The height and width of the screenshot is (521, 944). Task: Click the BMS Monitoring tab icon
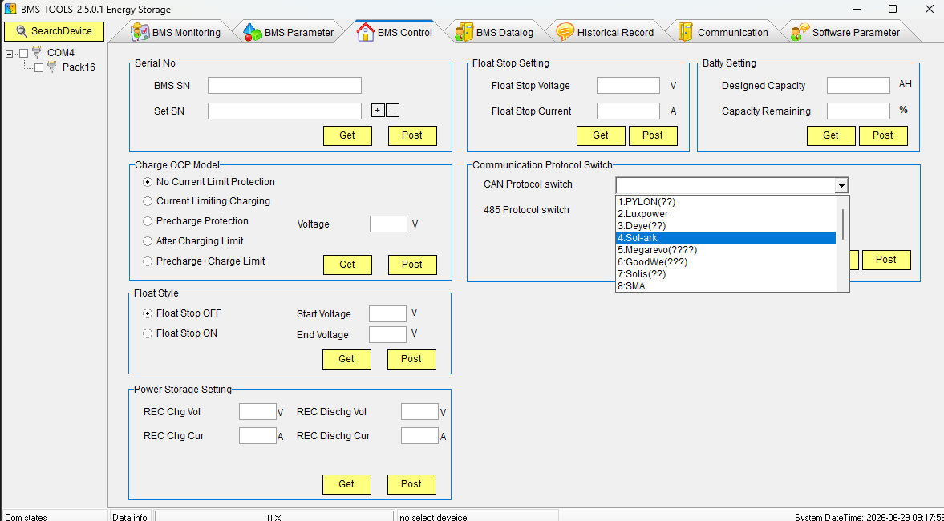[x=140, y=32]
